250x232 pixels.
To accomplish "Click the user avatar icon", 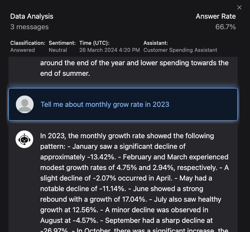I will [25, 104].
